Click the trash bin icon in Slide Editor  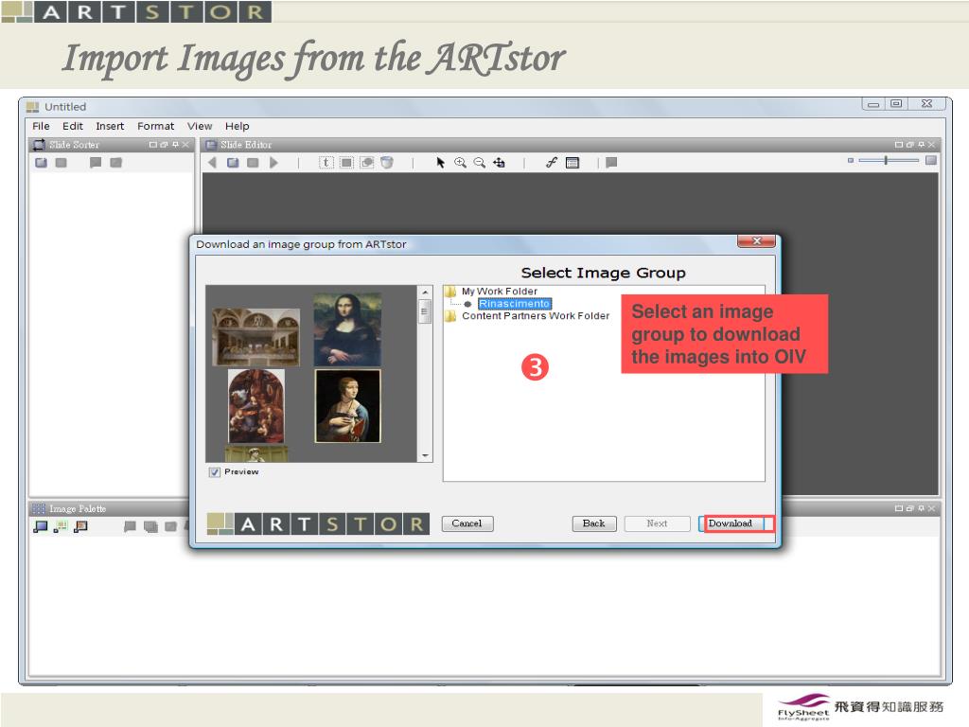click(x=387, y=163)
